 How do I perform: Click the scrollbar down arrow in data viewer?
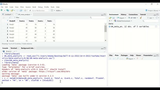[x=105, y=40]
